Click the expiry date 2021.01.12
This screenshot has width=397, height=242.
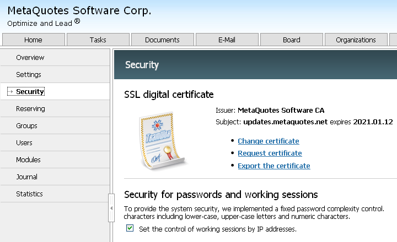373,122
